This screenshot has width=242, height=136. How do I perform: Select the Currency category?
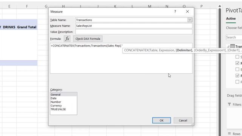click(64, 106)
